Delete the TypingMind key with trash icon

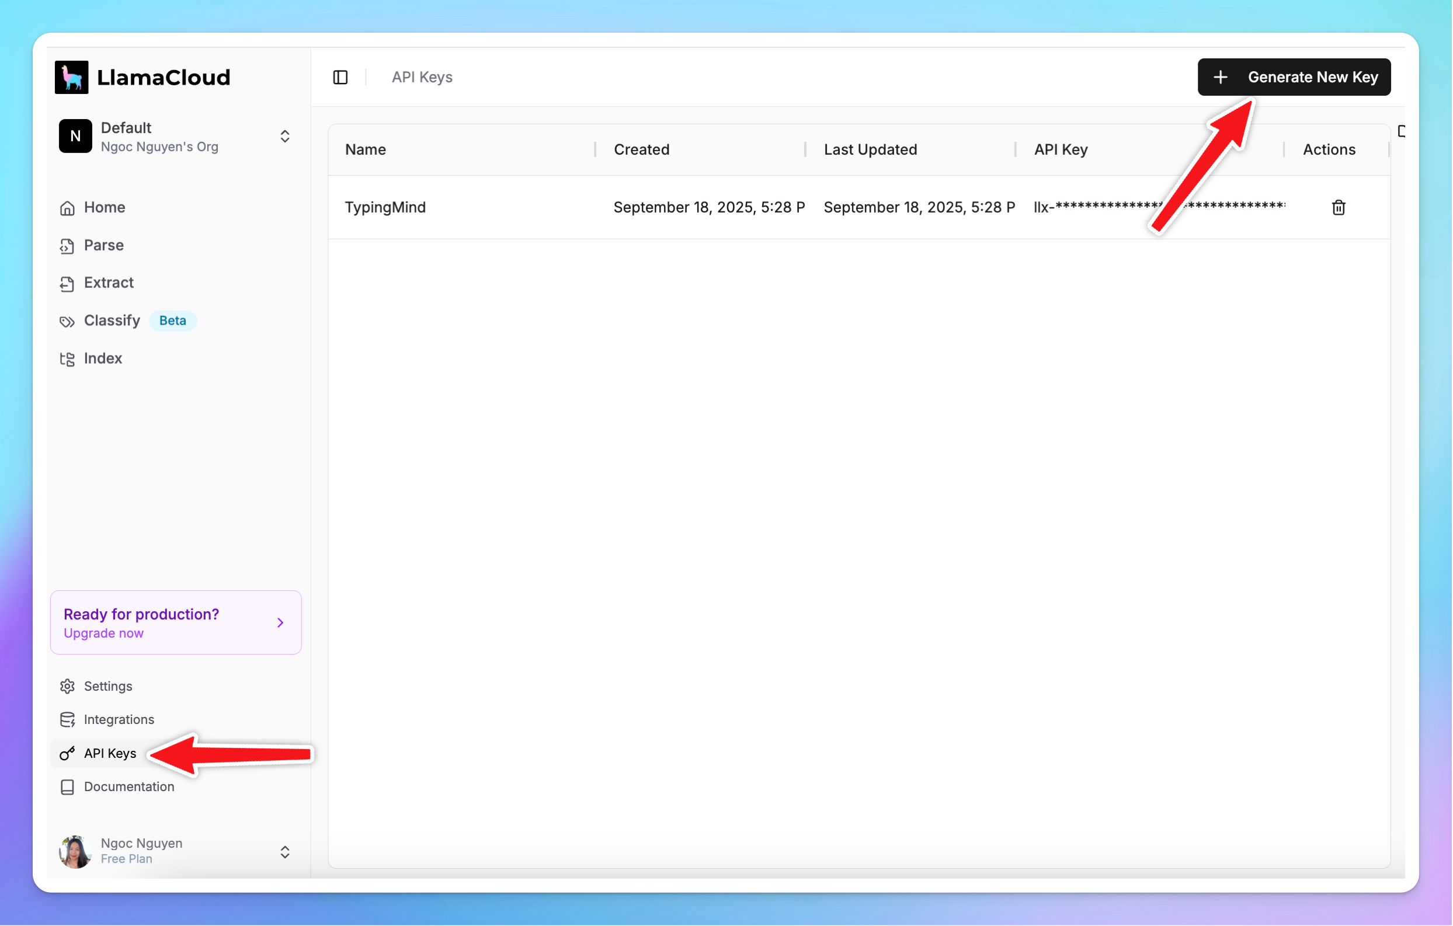pos(1338,207)
